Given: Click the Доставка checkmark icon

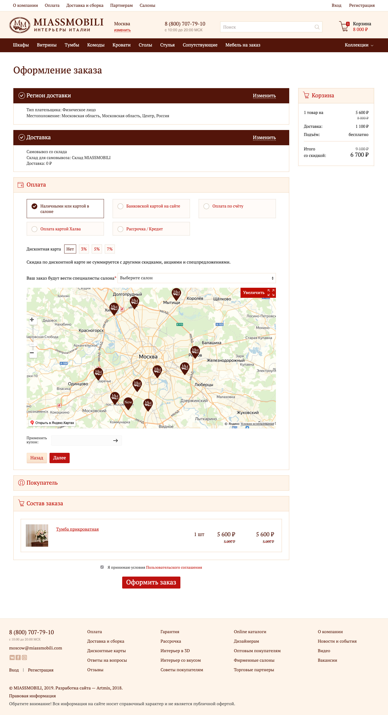Looking at the screenshot, I should (x=22, y=137).
